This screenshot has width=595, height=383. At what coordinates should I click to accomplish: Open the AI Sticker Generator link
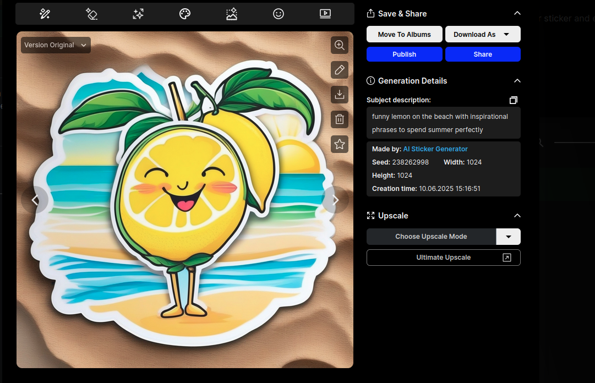pos(435,149)
